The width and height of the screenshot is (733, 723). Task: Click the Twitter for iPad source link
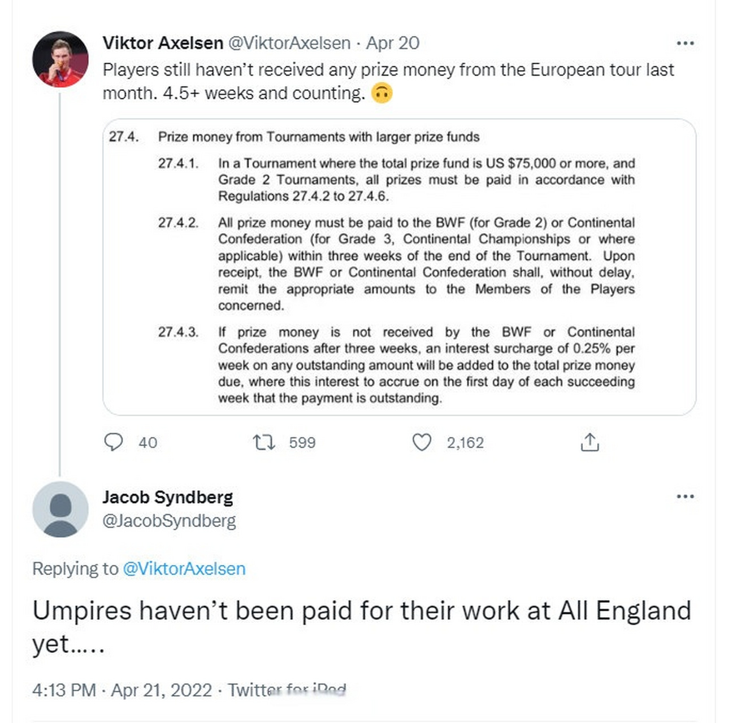(x=287, y=690)
